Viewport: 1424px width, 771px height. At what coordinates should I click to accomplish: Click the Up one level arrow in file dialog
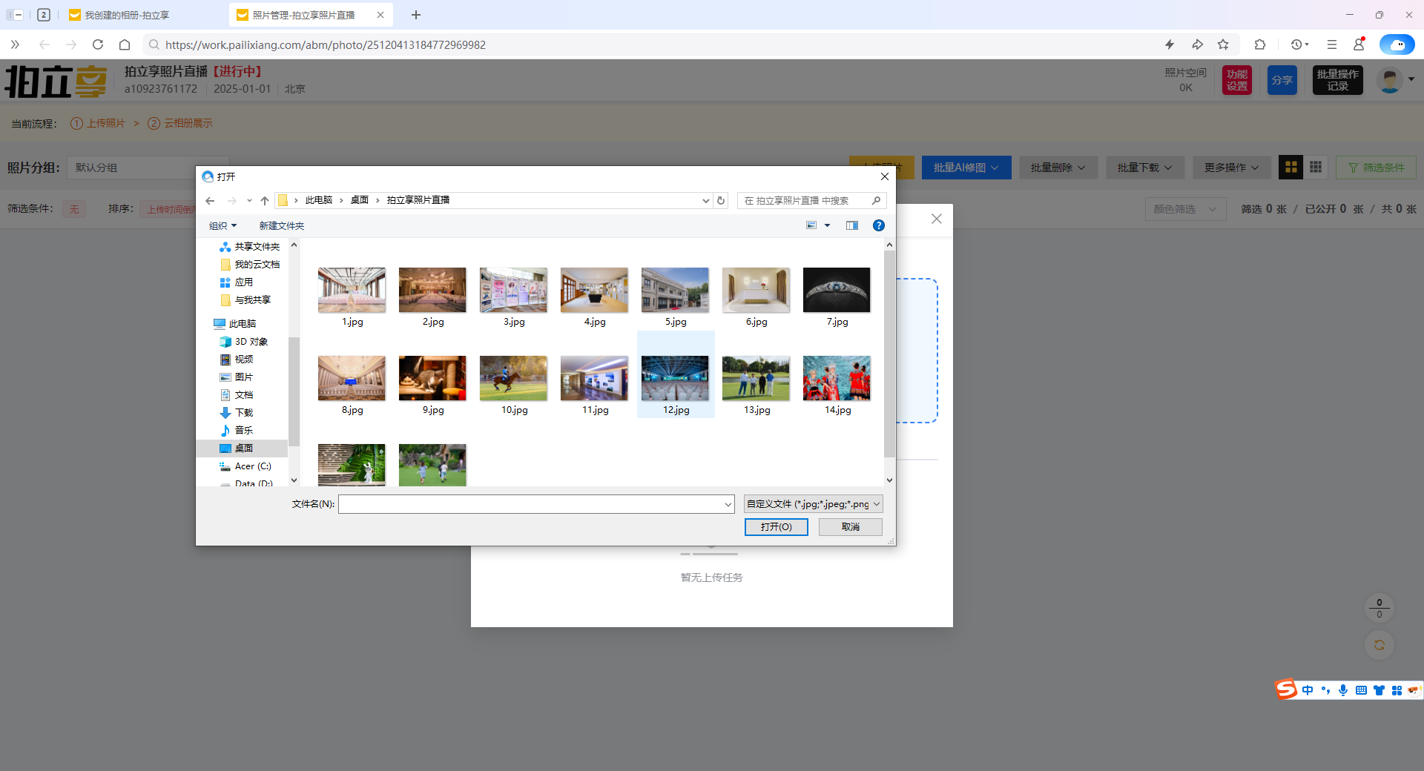[x=265, y=201]
